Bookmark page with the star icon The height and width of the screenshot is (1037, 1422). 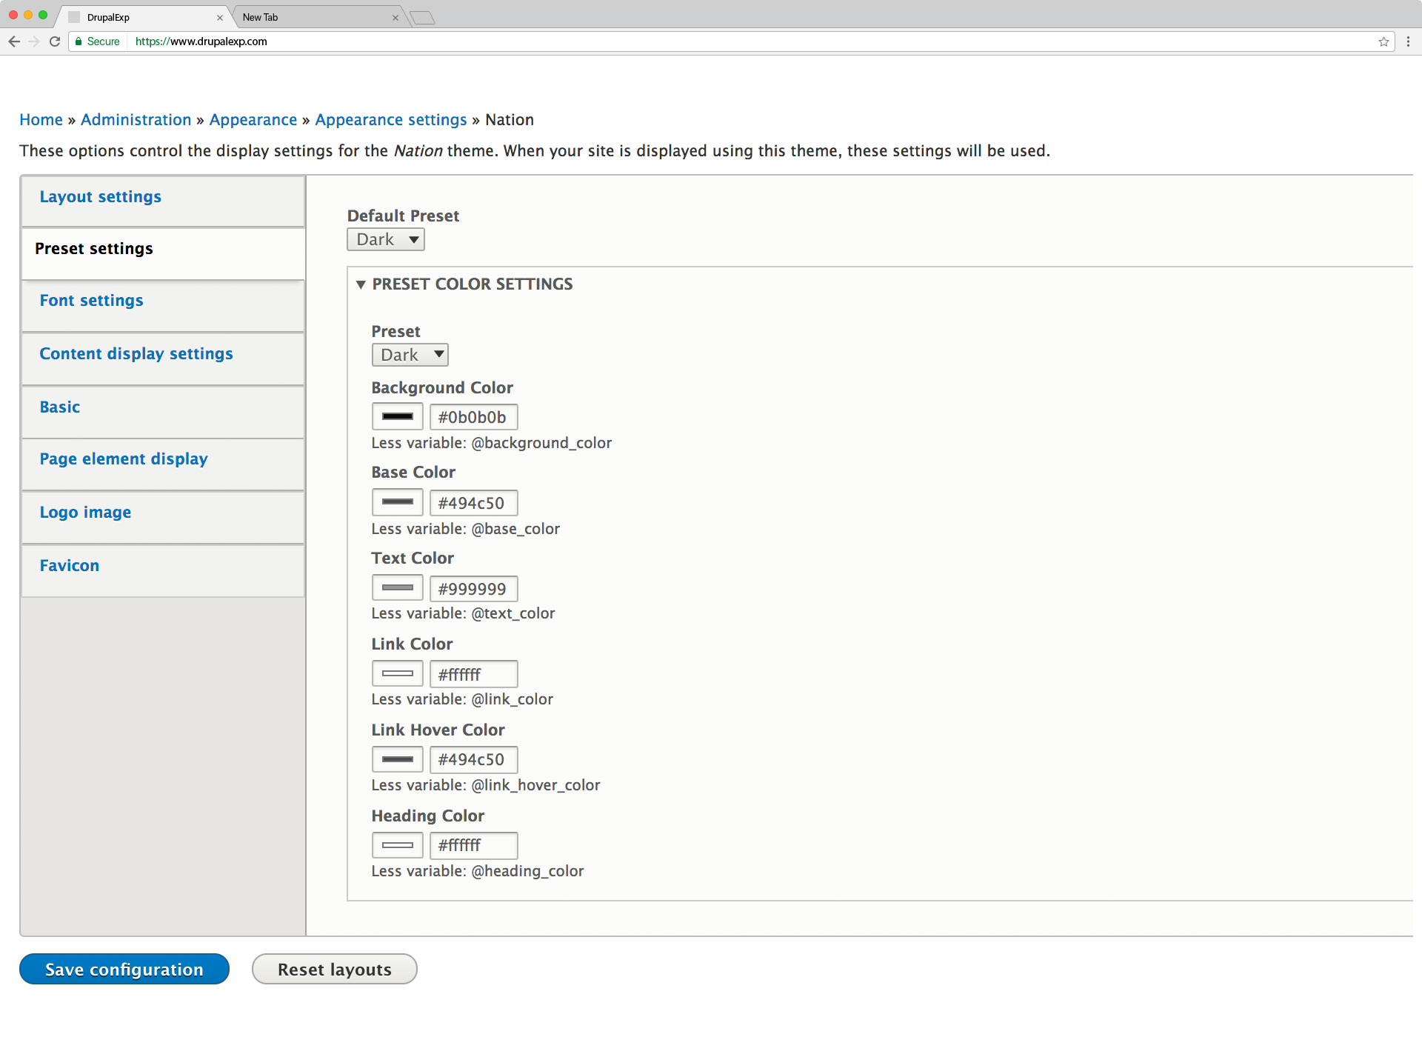tap(1383, 41)
